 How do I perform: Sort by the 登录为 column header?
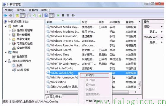131,22
